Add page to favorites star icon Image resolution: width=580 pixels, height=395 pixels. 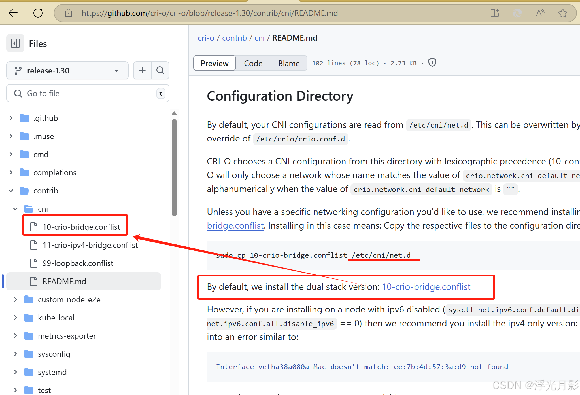(x=562, y=13)
